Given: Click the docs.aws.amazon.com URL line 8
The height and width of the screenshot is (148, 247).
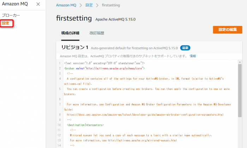Looking at the screenshot, I should click(145, 115).
